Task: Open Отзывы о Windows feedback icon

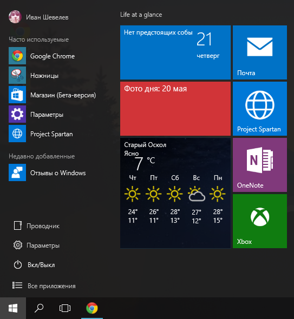Action: (17, 172)
